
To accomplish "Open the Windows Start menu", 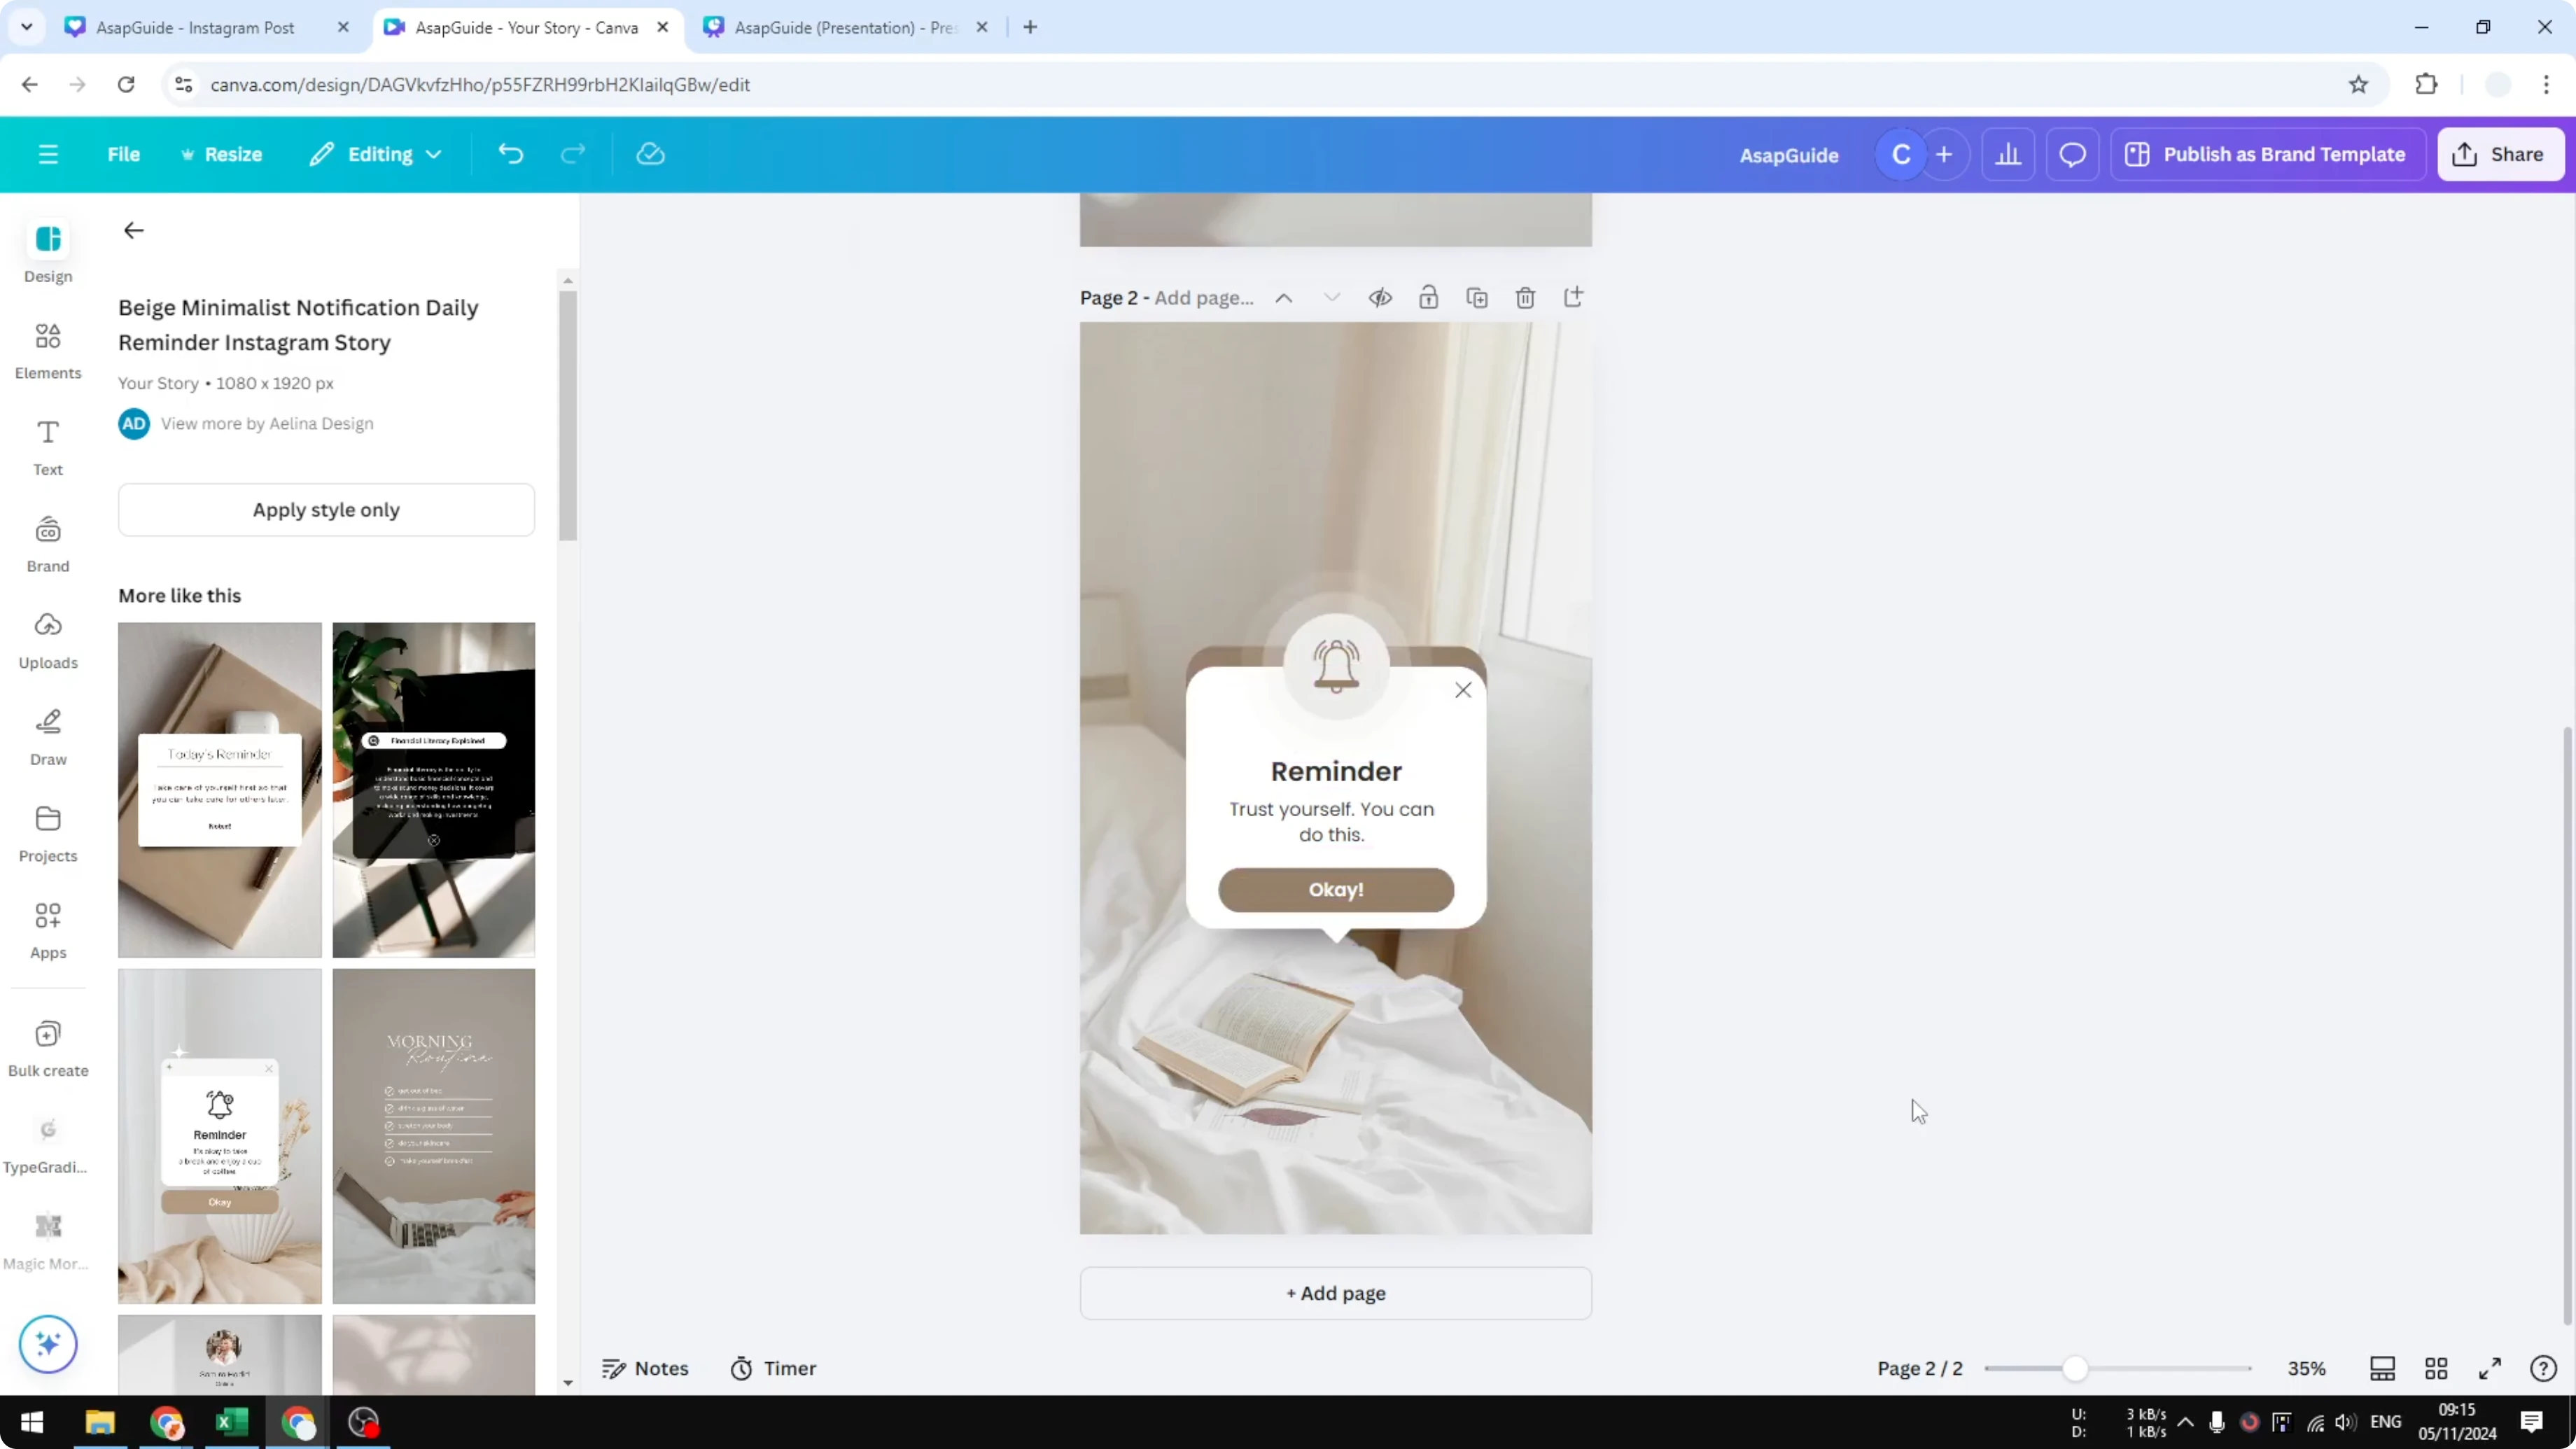I will pyautogui.click(x=32, y=1422).
